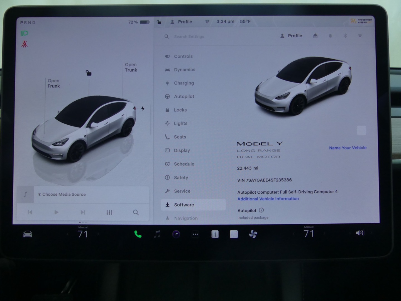Click the Bluetooth icon in the settings header
Image resolution: width=401 pixels, height=301 pixels.
click(345, 36)
